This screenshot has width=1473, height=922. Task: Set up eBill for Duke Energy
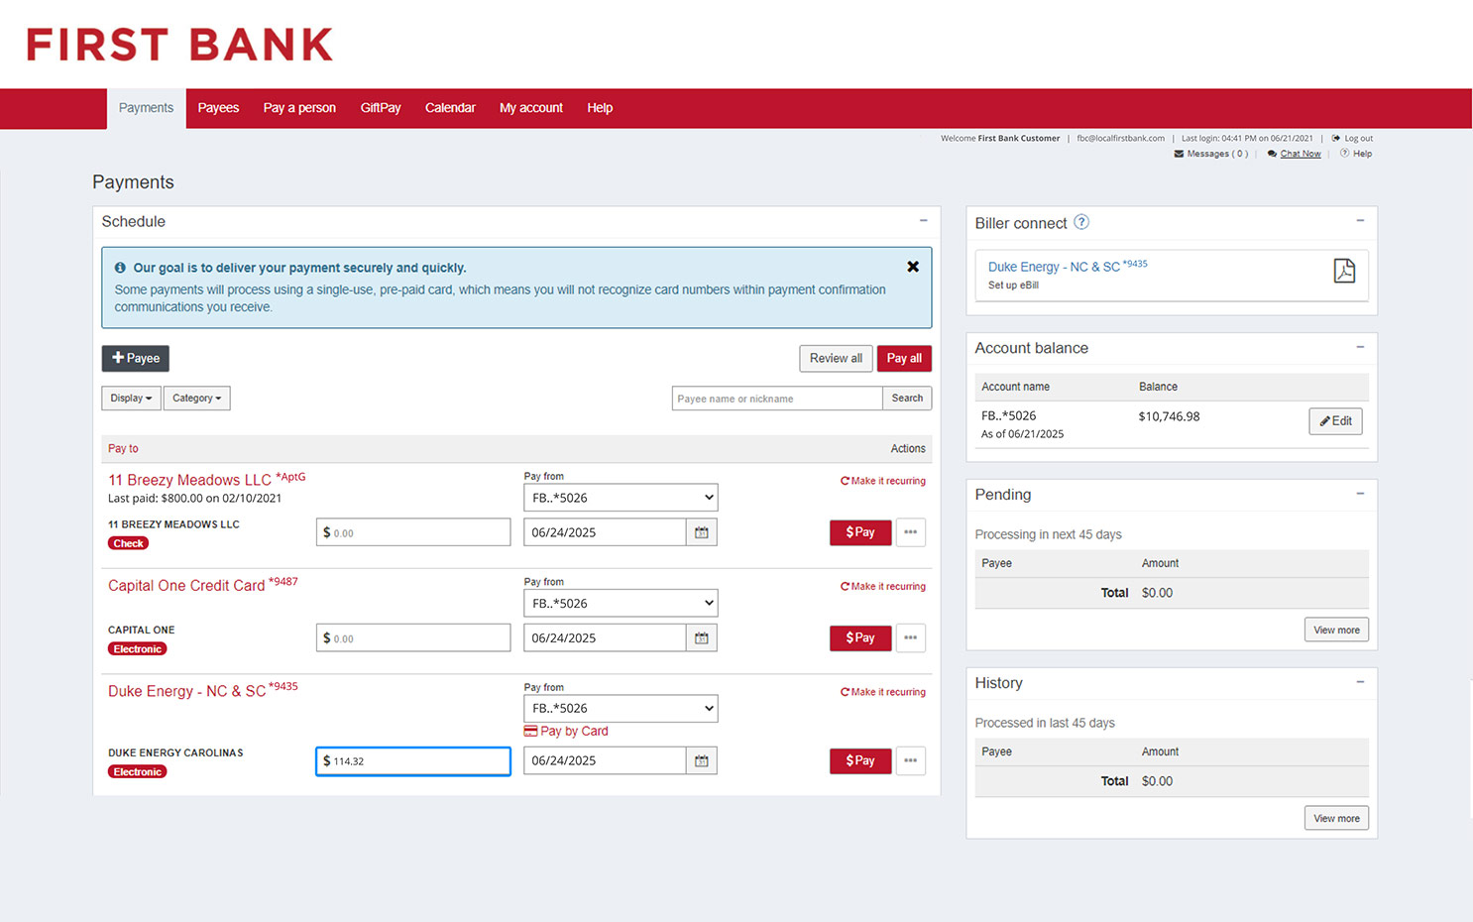pos(1011,285)
